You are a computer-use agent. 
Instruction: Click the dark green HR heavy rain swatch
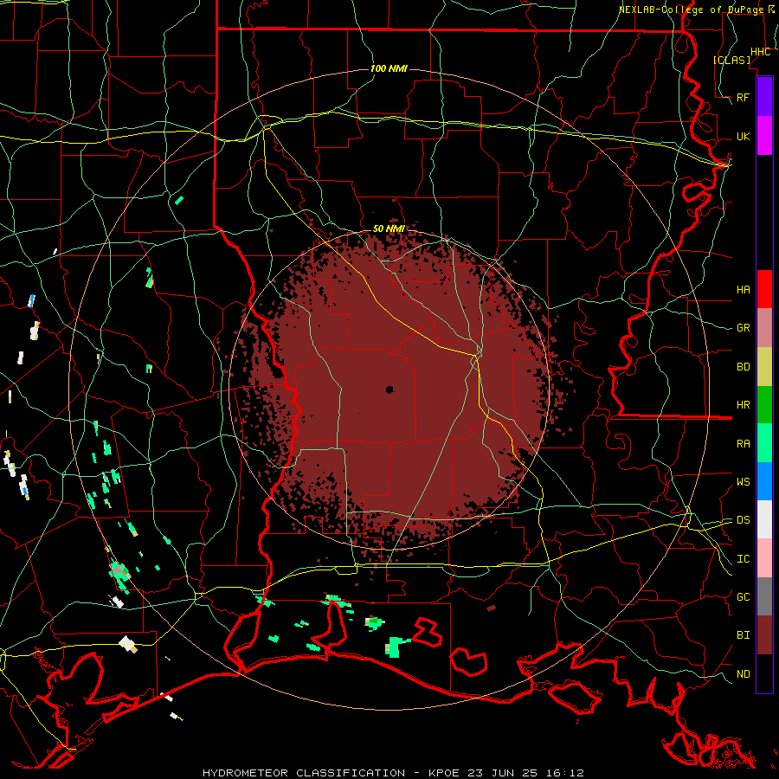pyautogui.click(x=764, y=405)
